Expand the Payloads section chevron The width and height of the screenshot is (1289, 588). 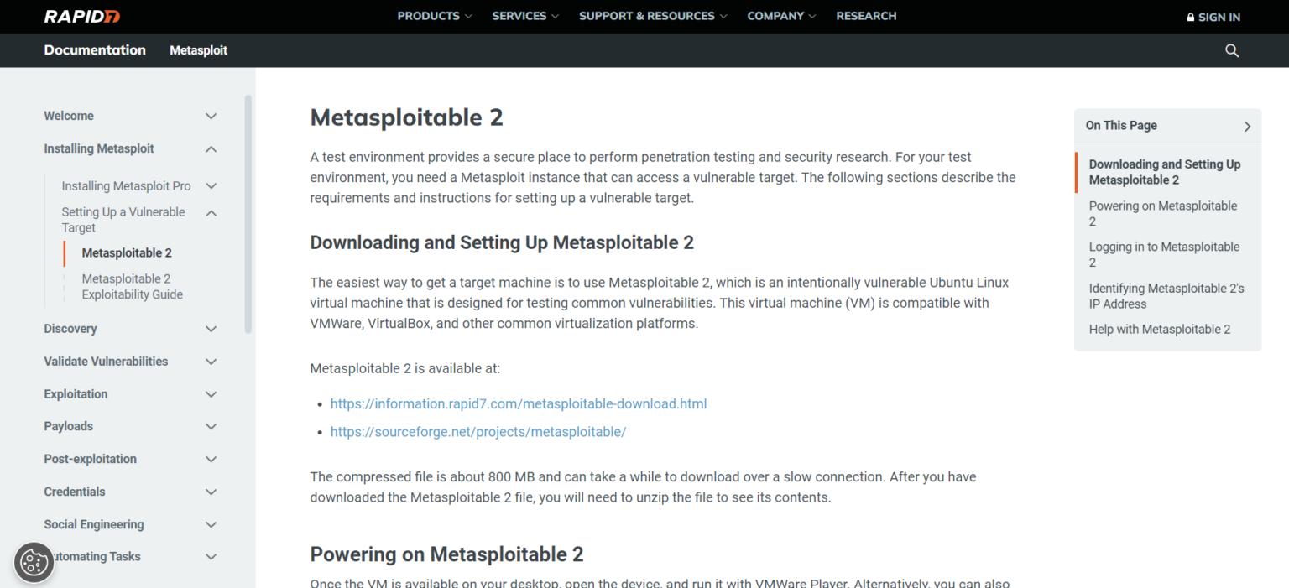pos(211,427)
